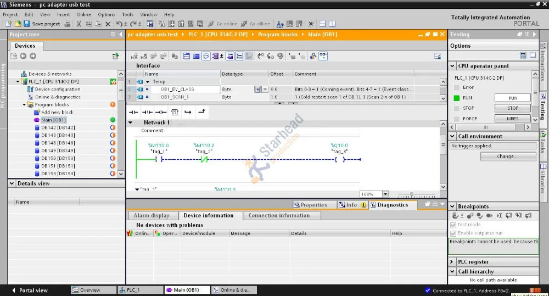Click the project tree scroll down arrow
The image size is (549, 296).
click(x=121, y=174)
